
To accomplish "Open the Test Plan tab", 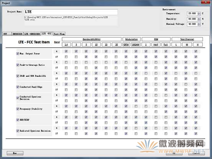I will (59, 34).
